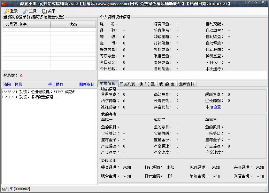Click the 好友数量 label

(x=109, y=50)
